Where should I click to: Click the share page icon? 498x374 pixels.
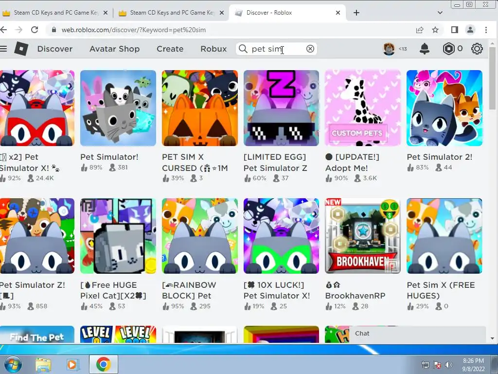point(420,30)
